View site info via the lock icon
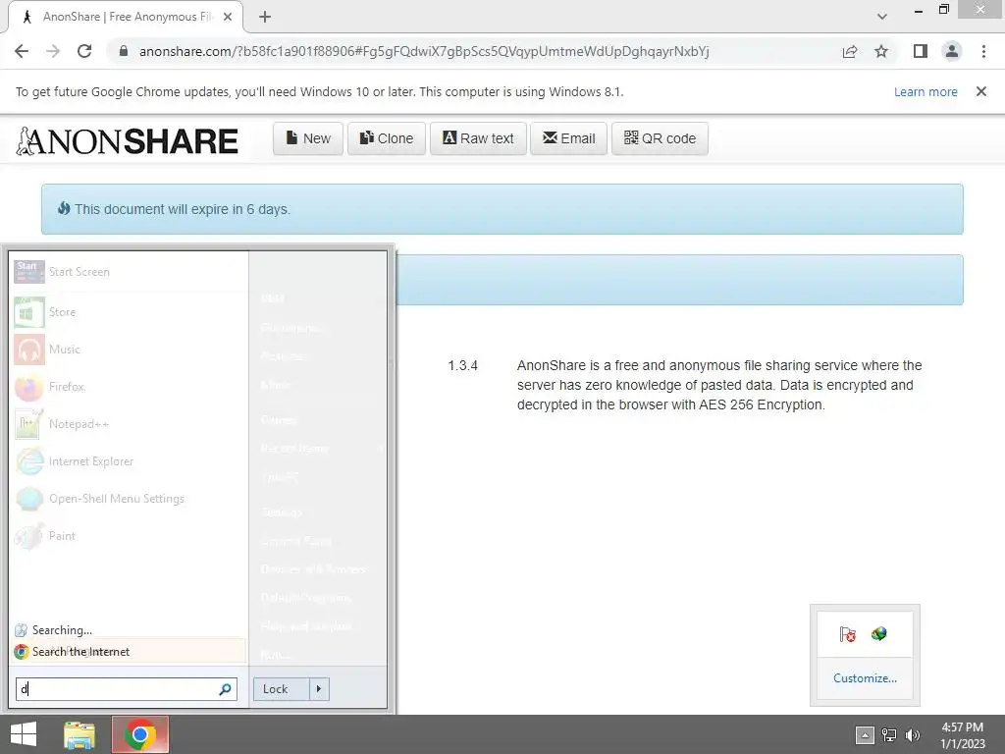1005x754 pixels. click(124, 51)
